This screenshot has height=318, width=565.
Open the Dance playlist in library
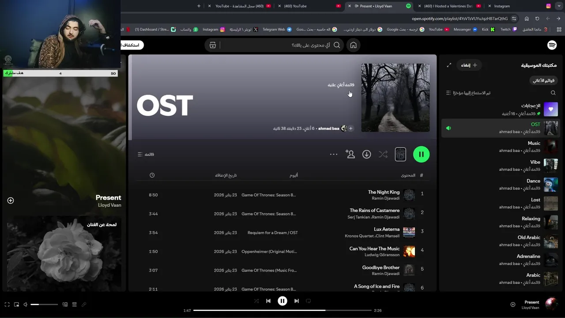(x=500, y=185)
